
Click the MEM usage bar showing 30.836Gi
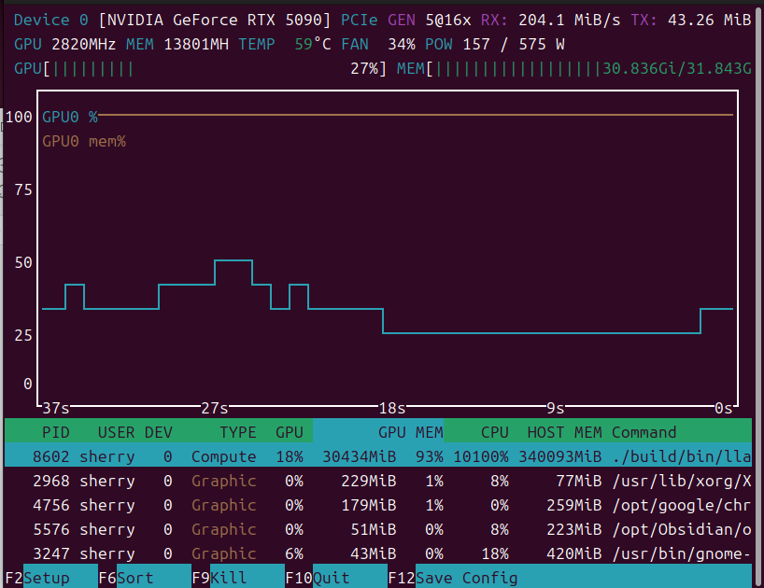(x=574, y=69)
